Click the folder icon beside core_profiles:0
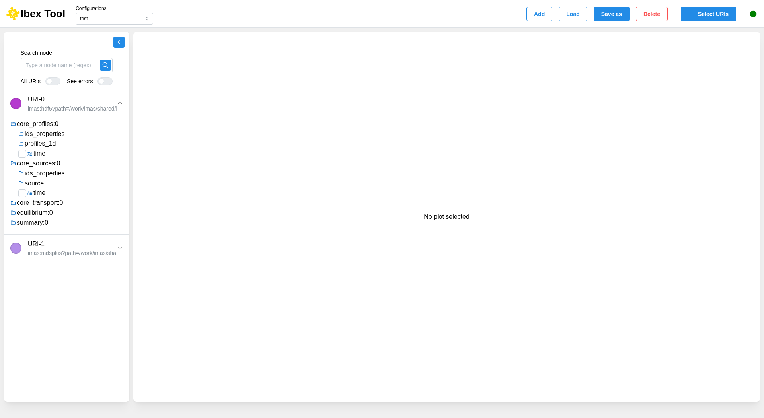764x418 pixels. (13, 124)
